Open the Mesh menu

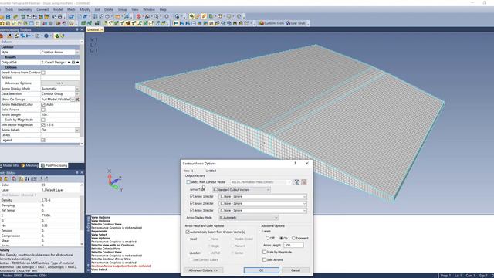coord(71,9)
